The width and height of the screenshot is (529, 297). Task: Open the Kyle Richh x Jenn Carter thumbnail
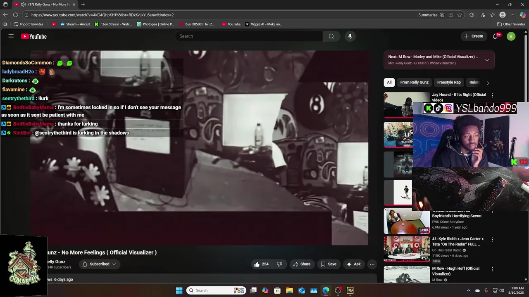pos(407,249)
